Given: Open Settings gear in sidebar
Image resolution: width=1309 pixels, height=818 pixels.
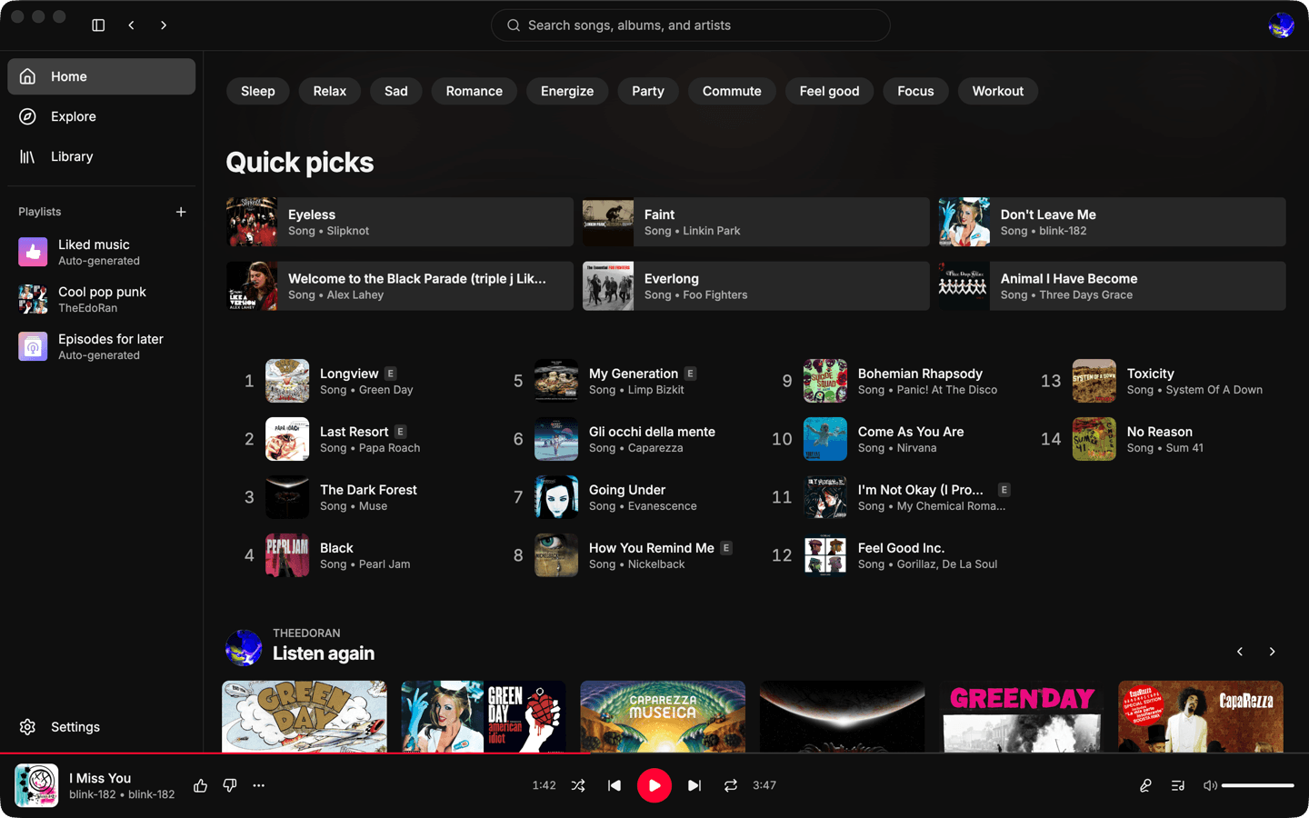Looking at the screenshot, I should coord(28,727).
